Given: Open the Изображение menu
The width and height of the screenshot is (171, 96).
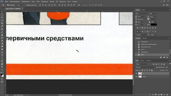Looking at the screenshot, I should click(x=26, y=2).
